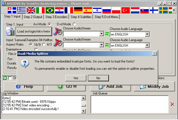This screenshot has width=178, height=120.
Task: Choose the Brazilian flag language
Action: click(50, 10)
